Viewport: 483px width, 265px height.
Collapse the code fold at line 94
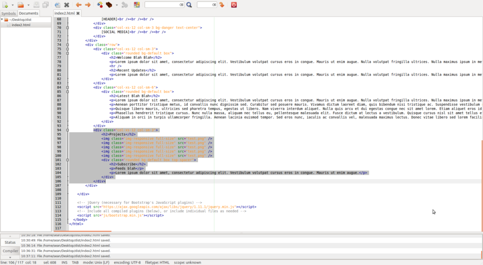tap(67, 130)
